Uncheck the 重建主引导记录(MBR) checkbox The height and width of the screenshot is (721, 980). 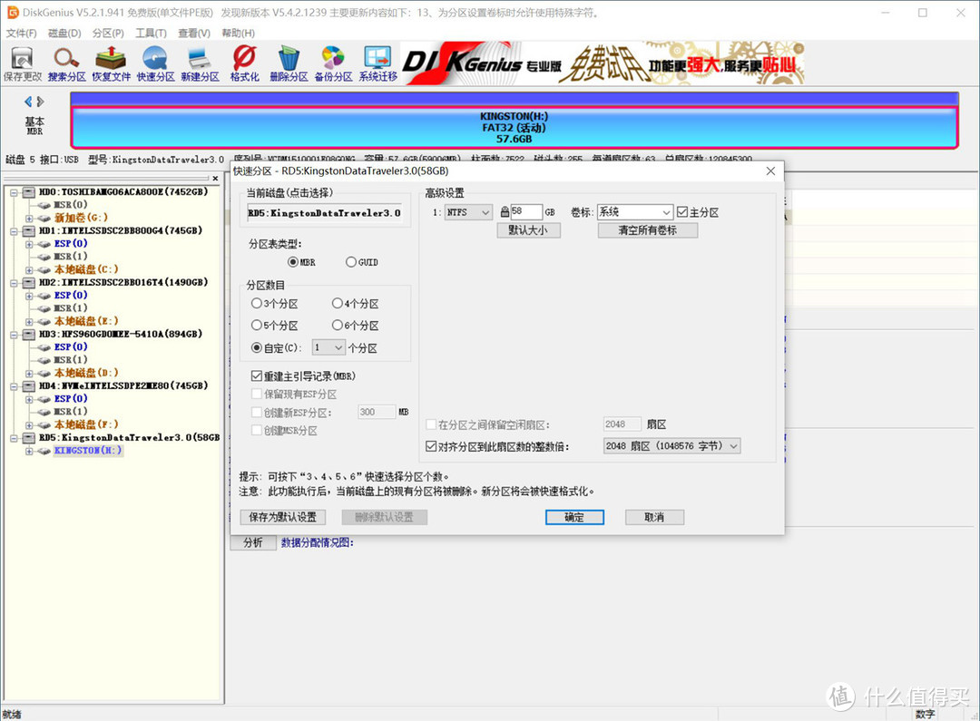258,375
